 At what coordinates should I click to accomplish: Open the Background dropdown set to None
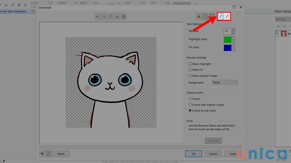tap(225, 83)
